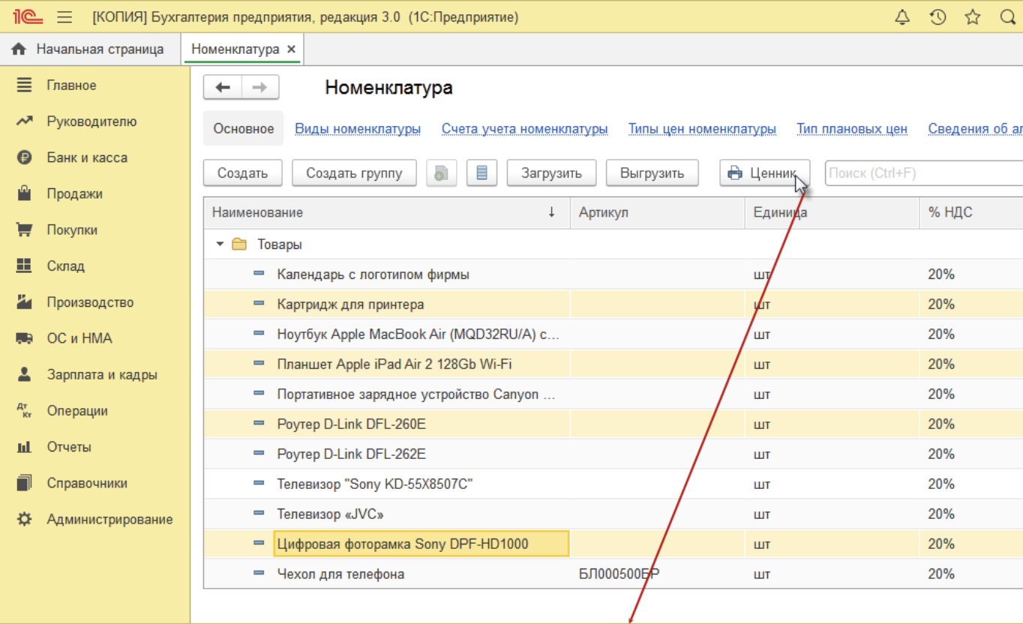Open favorites star icon
Viewport: 1023px width, 624px height.
click(x=973, y=17)
